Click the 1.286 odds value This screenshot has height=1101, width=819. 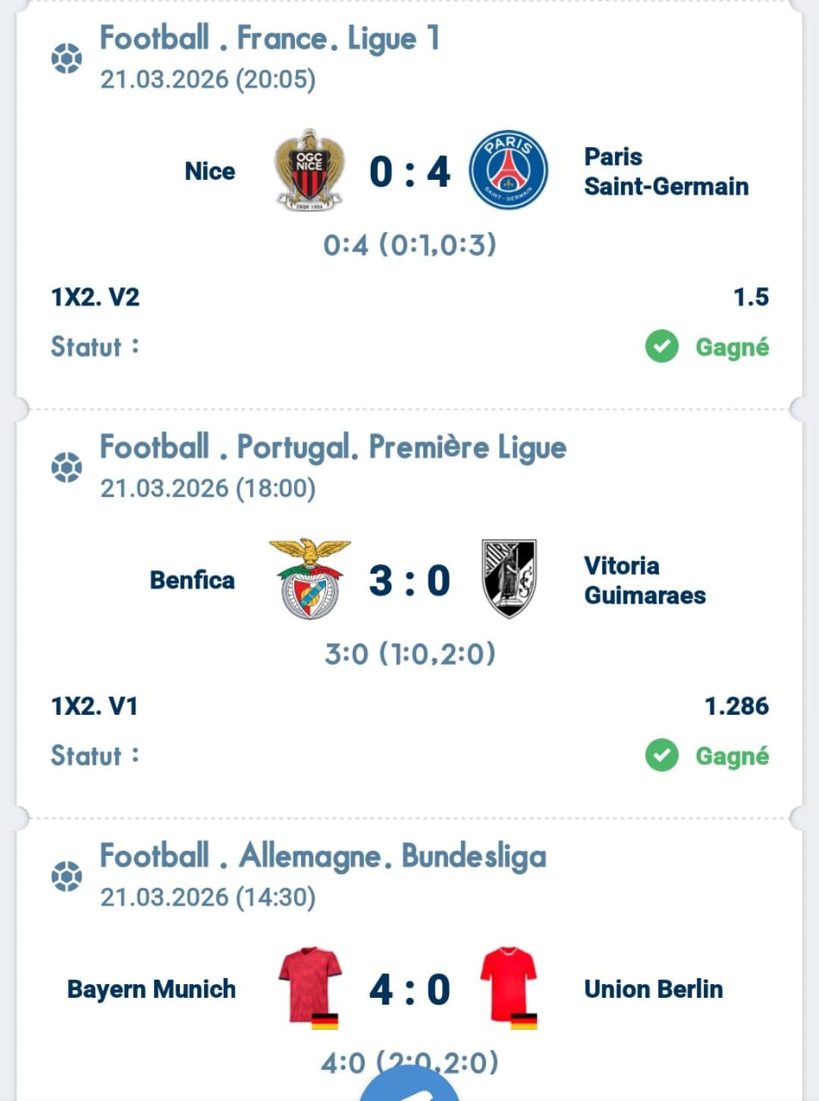tap(736, 706)
